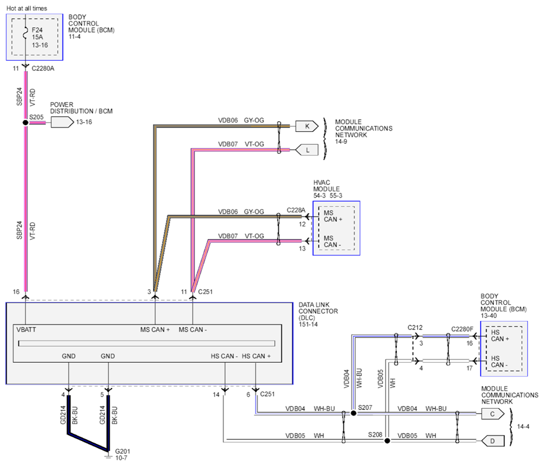Select the S205 splice dot
This screenshot has width=544, height=466.
pos(26,122)
